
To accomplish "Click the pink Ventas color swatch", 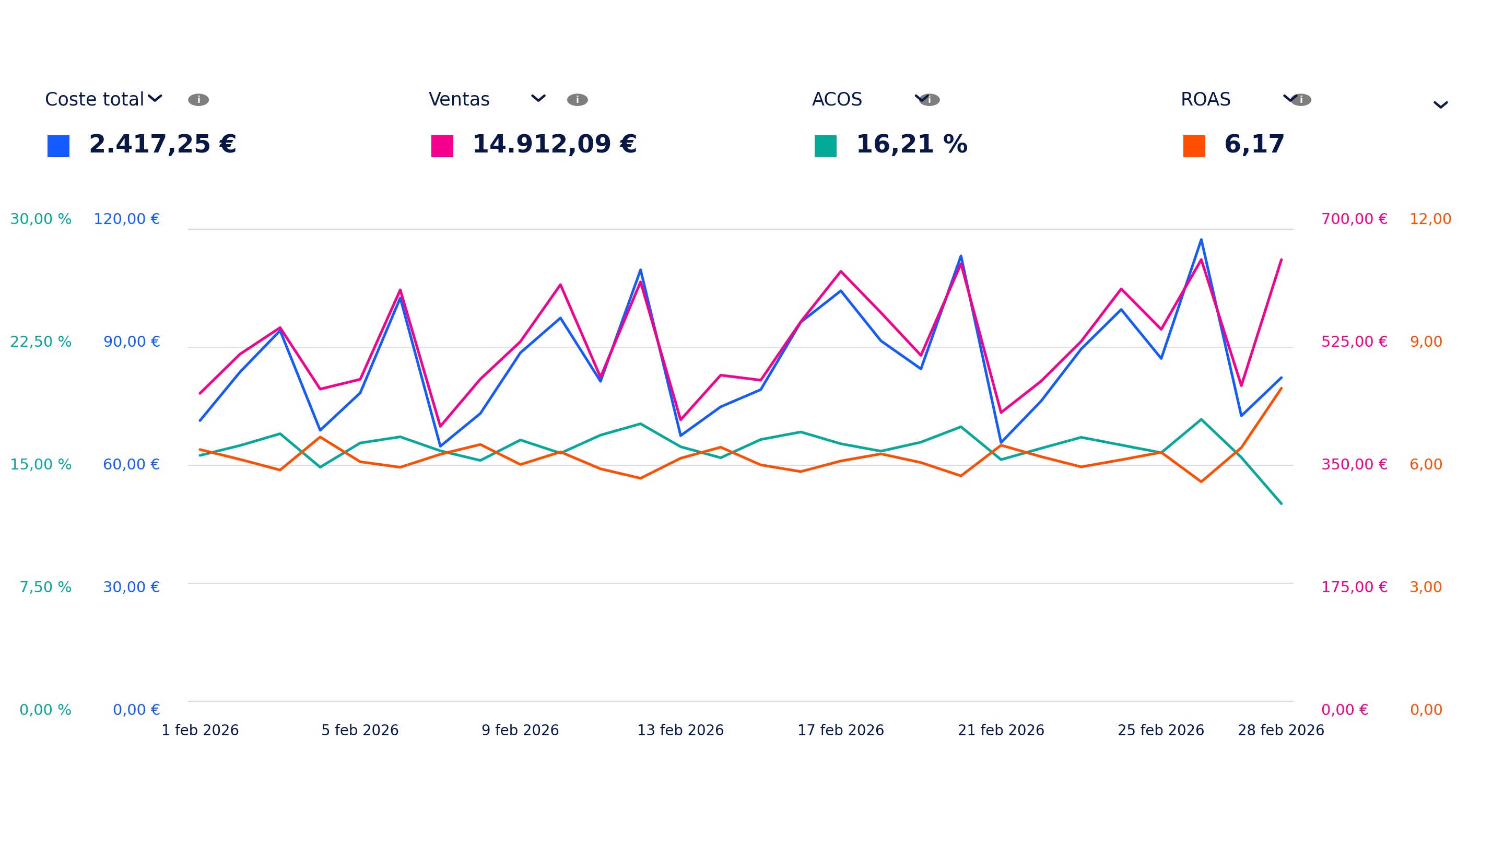I will [442, 146].
